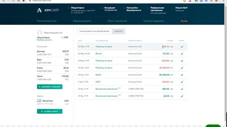Click the icon next to Нашли баг
The width and height of the screenshot is (227, 127).
(173, 8)
